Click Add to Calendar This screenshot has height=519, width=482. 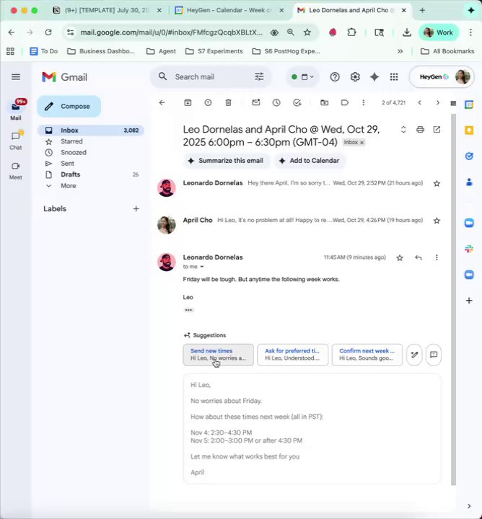[x=310, y=161]
